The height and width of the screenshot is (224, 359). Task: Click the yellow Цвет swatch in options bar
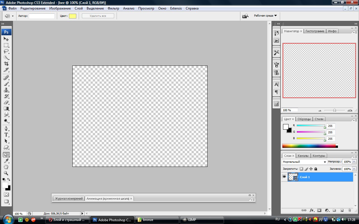click(73, 16)
